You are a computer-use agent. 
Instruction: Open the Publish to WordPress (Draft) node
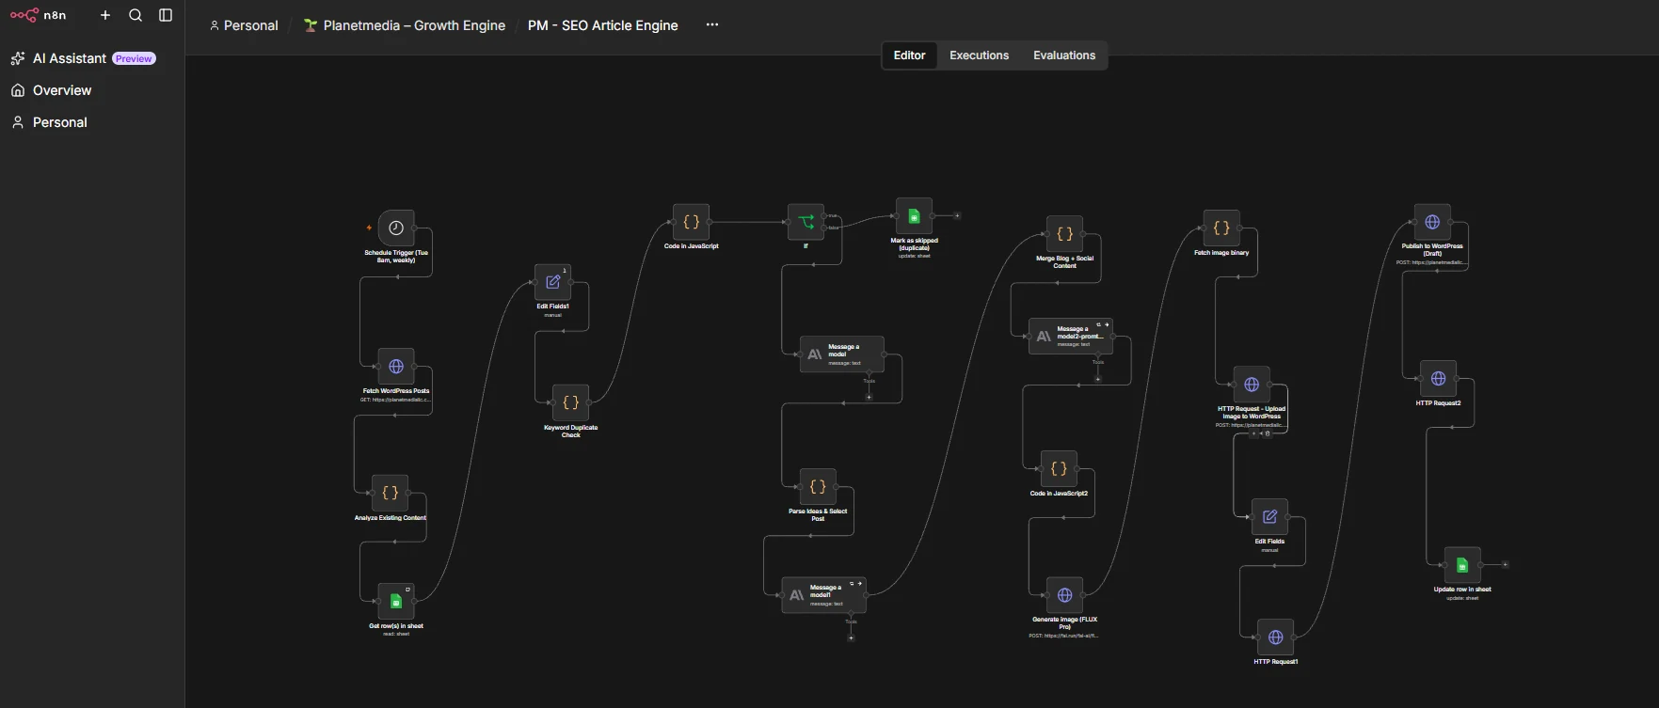tap(1432, 223)
